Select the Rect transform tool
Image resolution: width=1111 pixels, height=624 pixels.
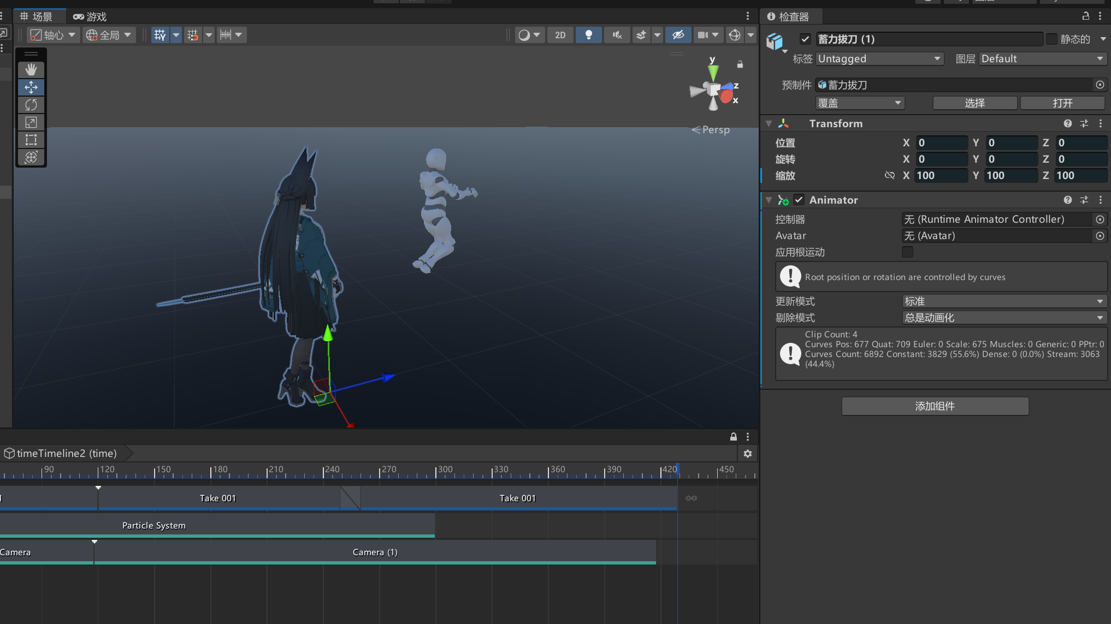[31, 140]
